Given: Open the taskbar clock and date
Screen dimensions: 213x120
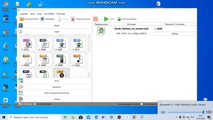Looking at the screenshot, I should coord(200,117).
